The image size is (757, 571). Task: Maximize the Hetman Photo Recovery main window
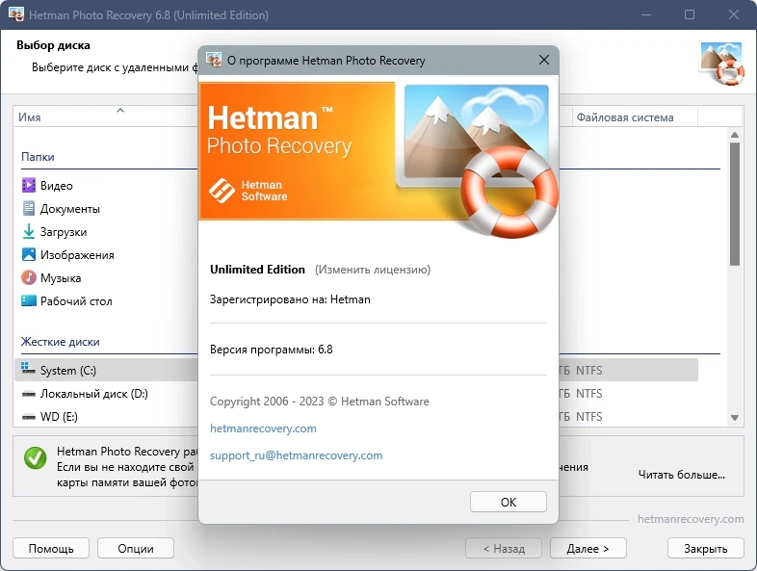[x=690, y=14]
